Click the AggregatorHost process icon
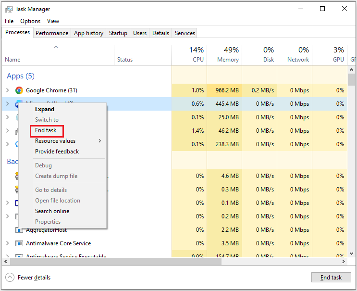 [x=19, y=230]
